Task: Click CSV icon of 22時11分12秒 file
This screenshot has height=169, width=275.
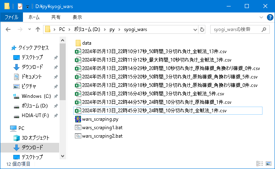Action: coord(78,60)
